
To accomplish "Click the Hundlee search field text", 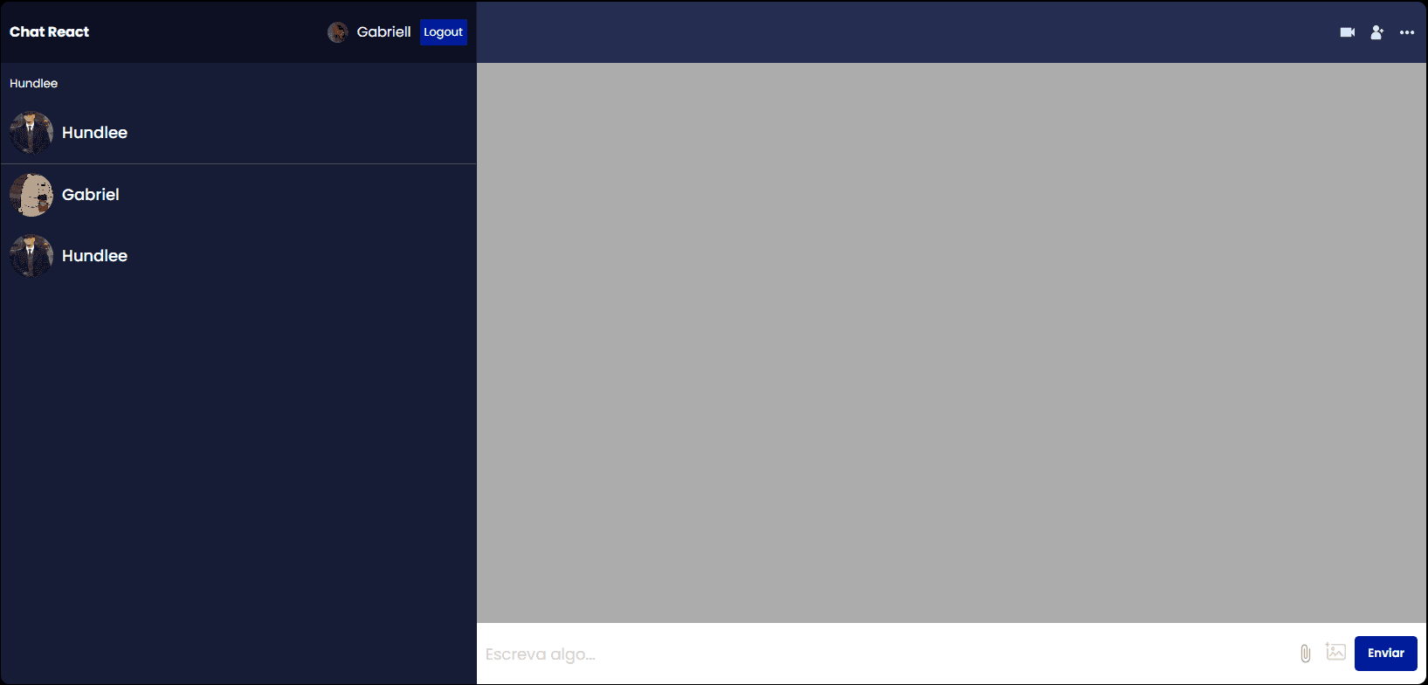I will coord(34,84).
